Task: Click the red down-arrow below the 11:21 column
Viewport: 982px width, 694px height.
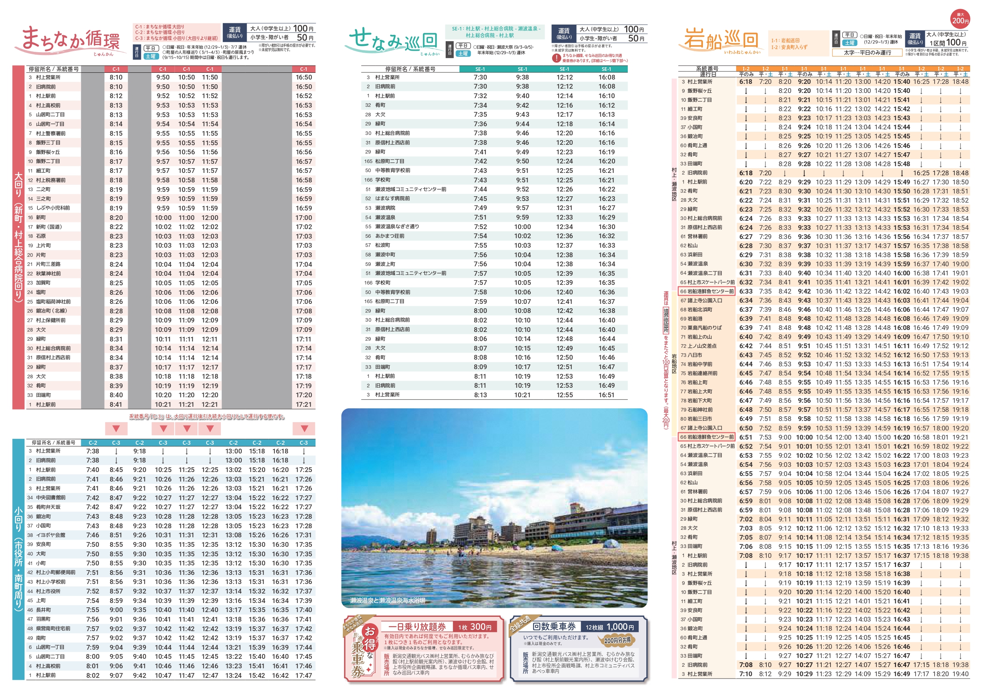Action: [x=186, y=429]
